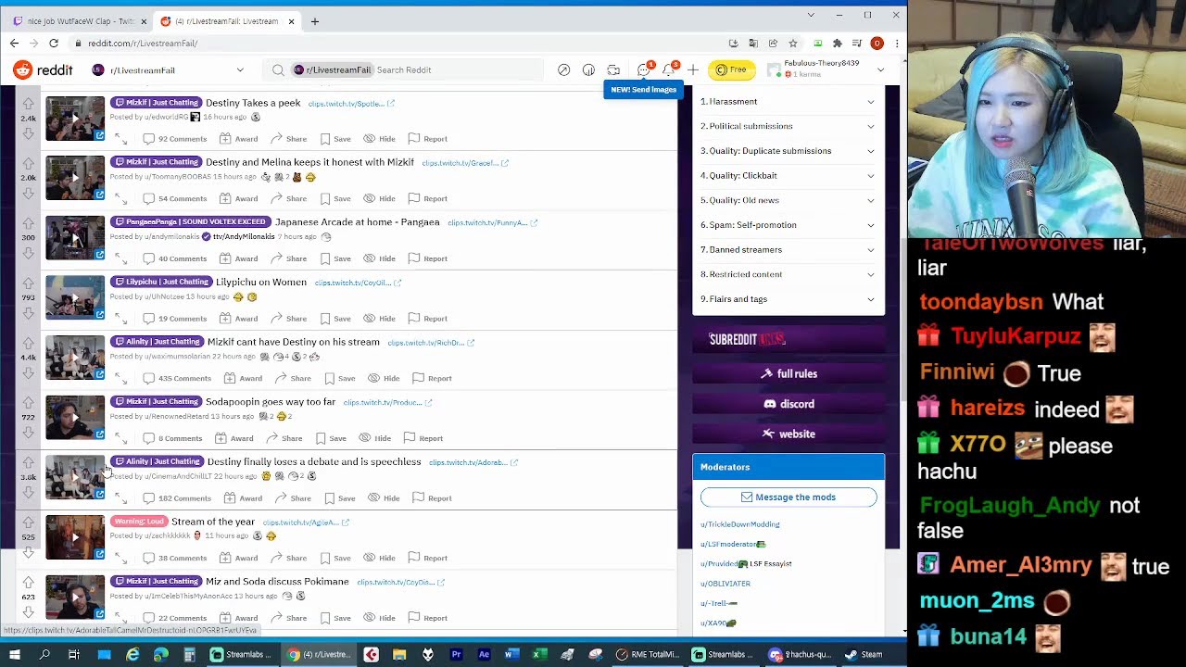The width and height of the screenshot is (1186, 667).
Task: Open 92 Comments on 'Destiny Takes a peek'
Action: point(174,139)
